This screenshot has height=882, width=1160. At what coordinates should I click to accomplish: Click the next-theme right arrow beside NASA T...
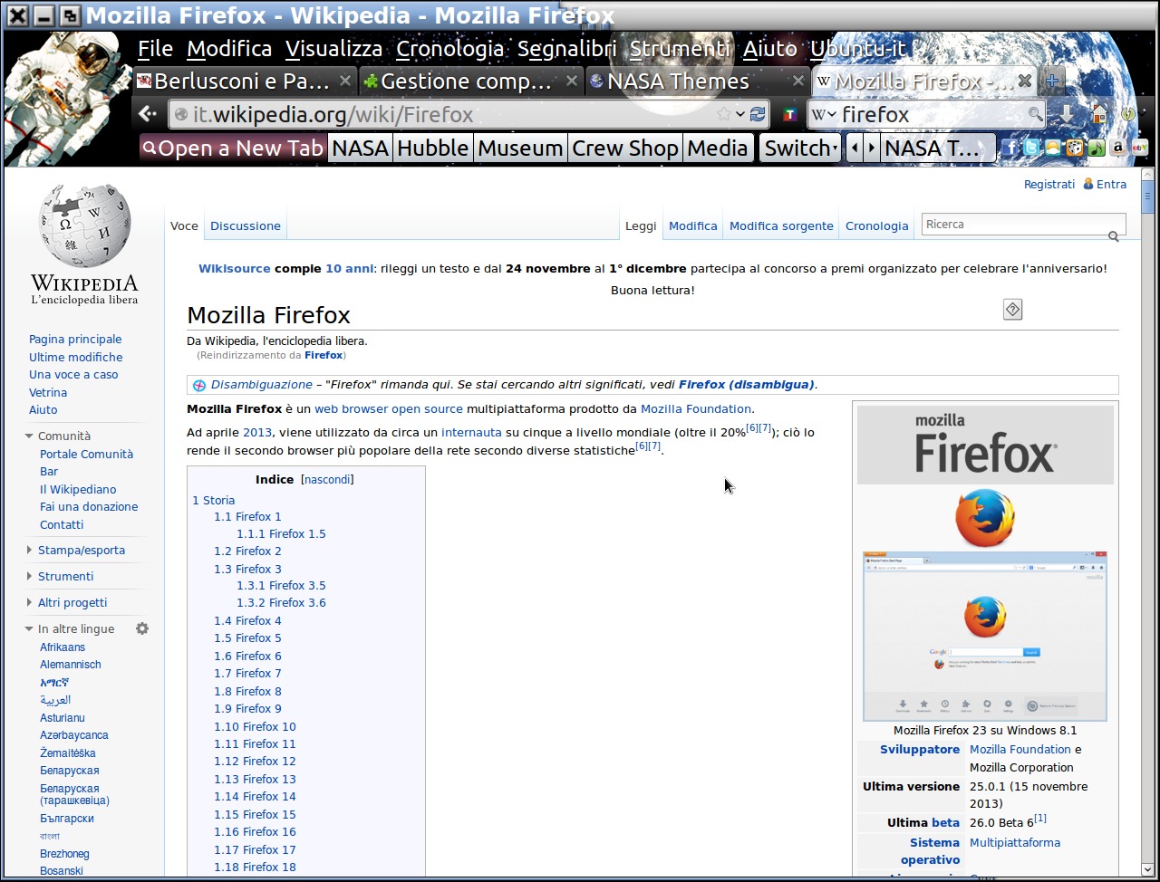(x=872, y=149)
